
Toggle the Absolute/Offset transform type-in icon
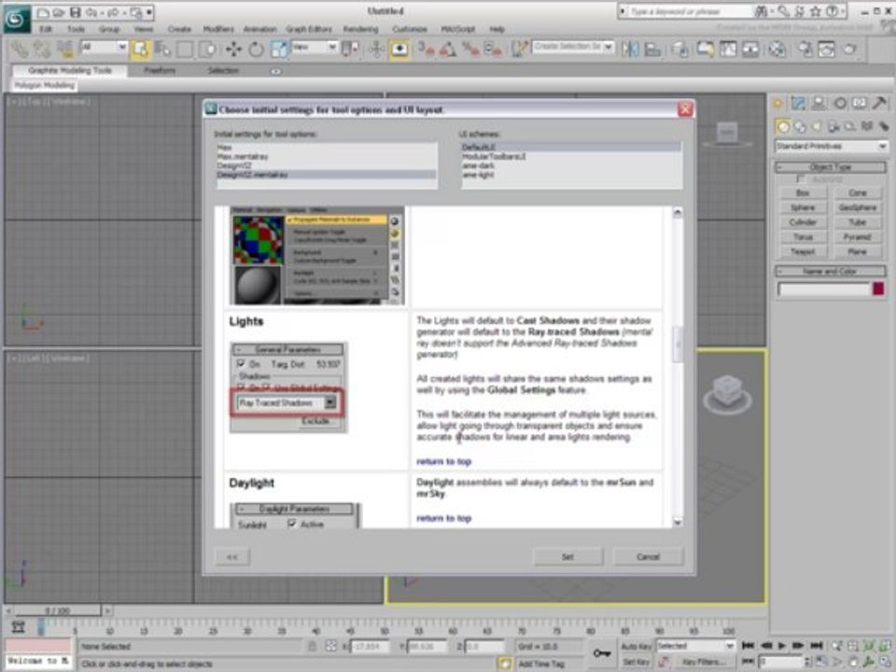click(330, 646)
